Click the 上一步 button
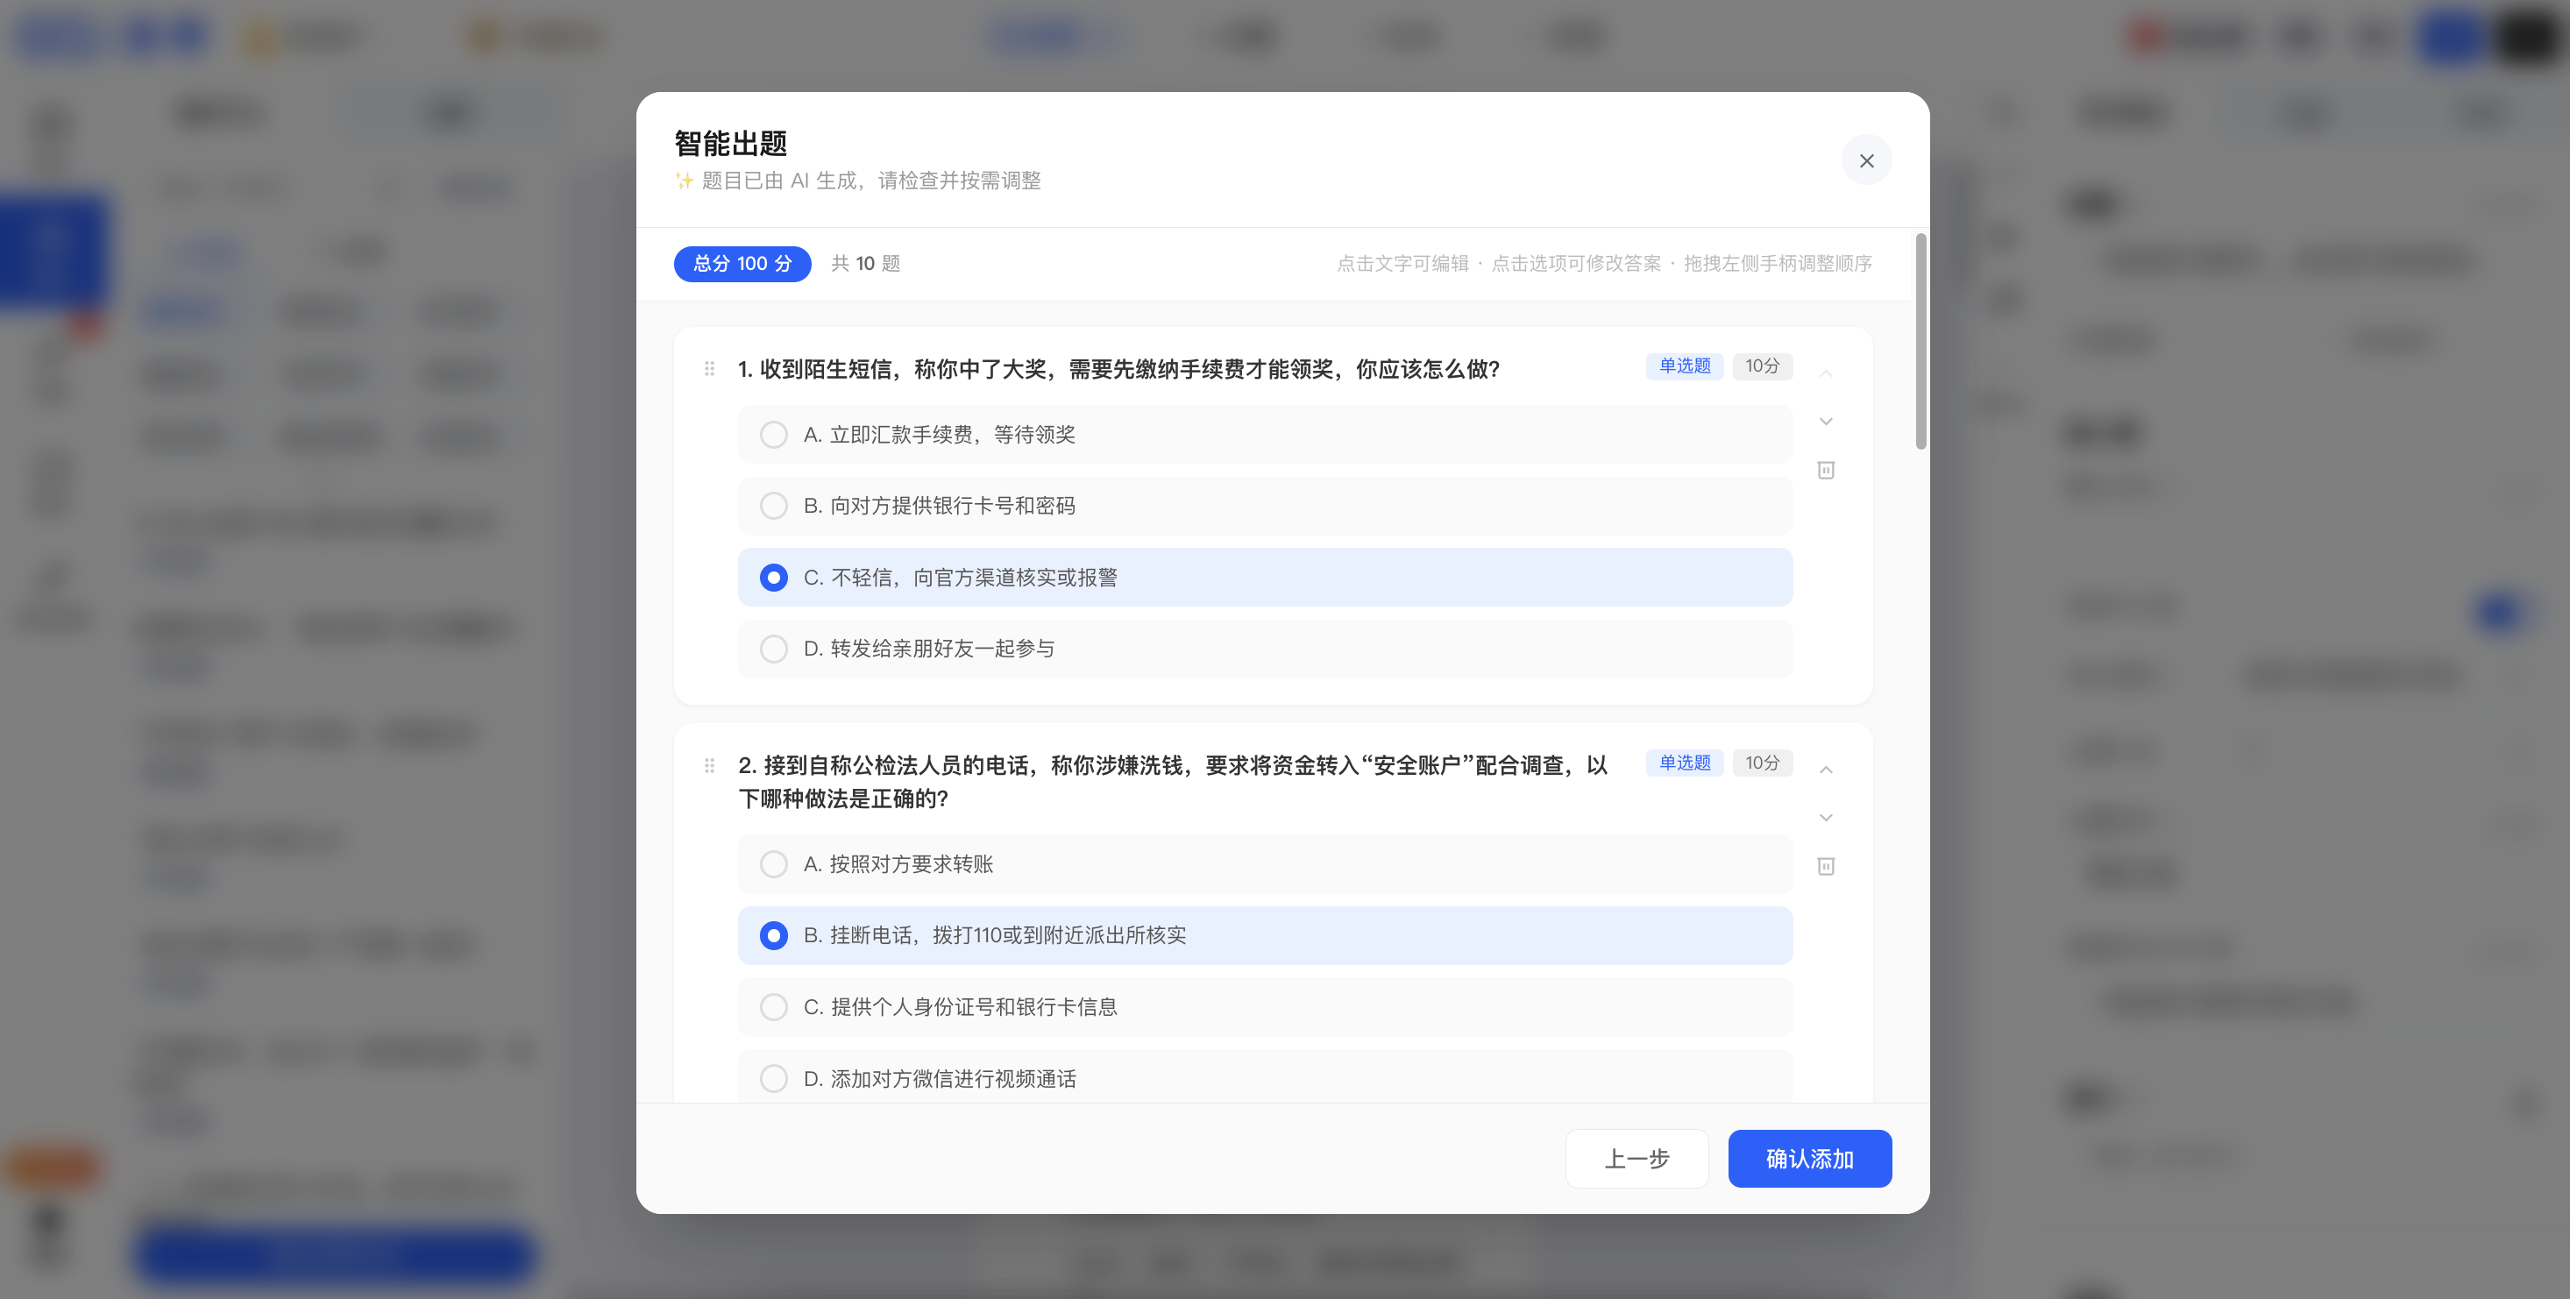This screenshot has width=2570, height=1299. pyautogui.click(x=1636, y=1159)
